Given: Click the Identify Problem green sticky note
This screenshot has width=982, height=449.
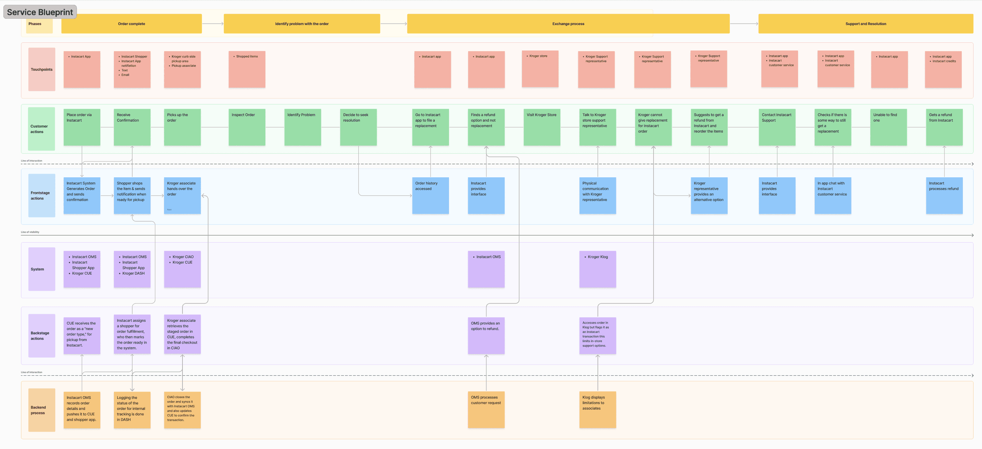Looking at the screenshot, I should pyautogui.click(x=302, y=127).
